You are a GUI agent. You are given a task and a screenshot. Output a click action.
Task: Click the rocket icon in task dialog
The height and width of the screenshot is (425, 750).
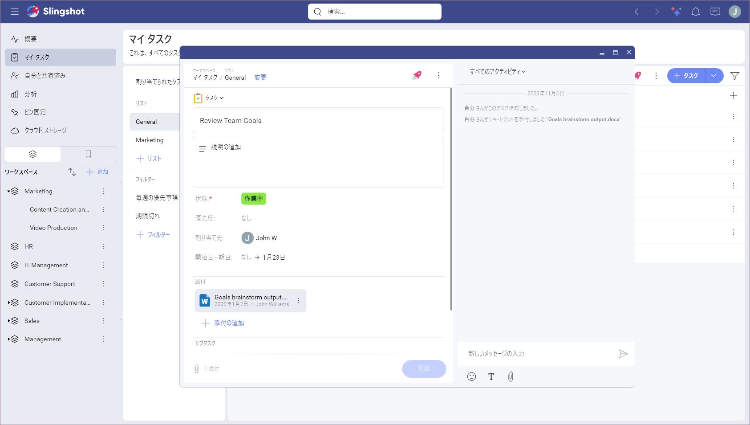click(x=417, y=75)
